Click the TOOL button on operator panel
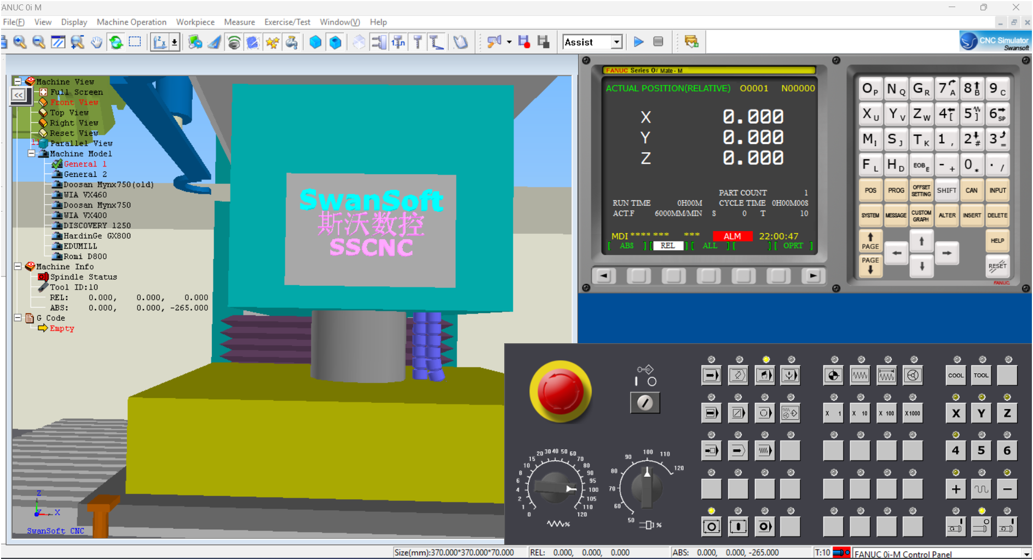Image resolution: width=1033 pixels, height=560 pixels. pos(981,376)
